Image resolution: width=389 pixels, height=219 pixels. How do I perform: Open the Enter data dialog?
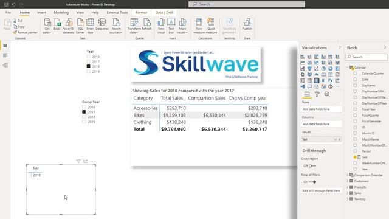tap(90, 26)
